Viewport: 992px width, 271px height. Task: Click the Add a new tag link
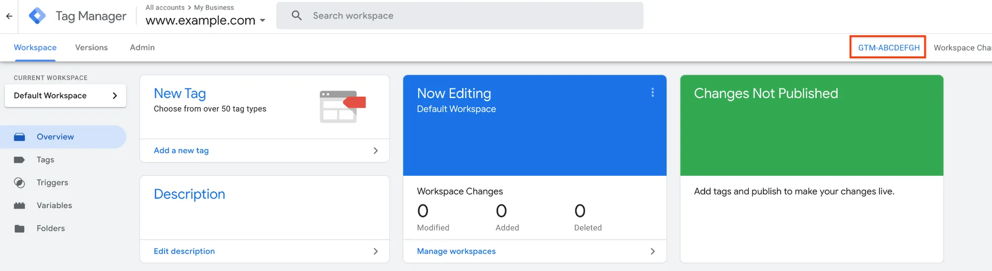pyautogui.click(x=181, y=151)
